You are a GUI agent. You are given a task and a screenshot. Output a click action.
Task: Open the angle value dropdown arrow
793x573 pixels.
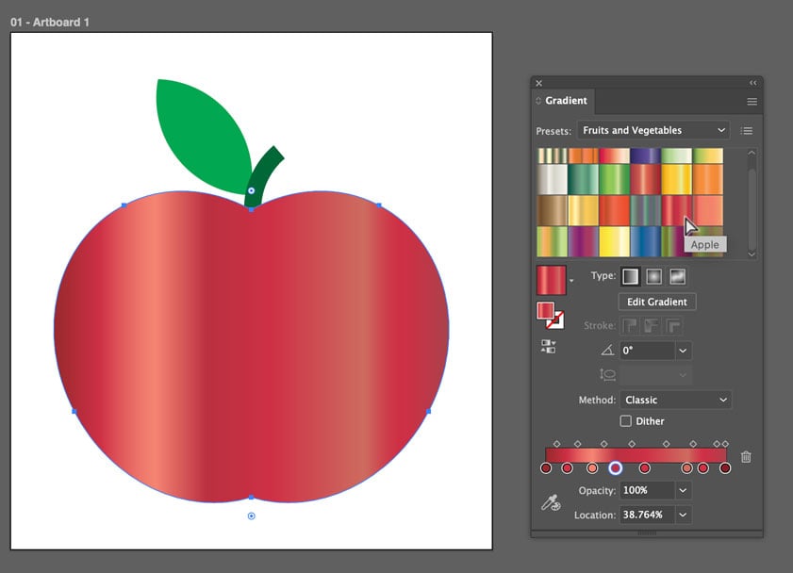(x=684, y=351)
